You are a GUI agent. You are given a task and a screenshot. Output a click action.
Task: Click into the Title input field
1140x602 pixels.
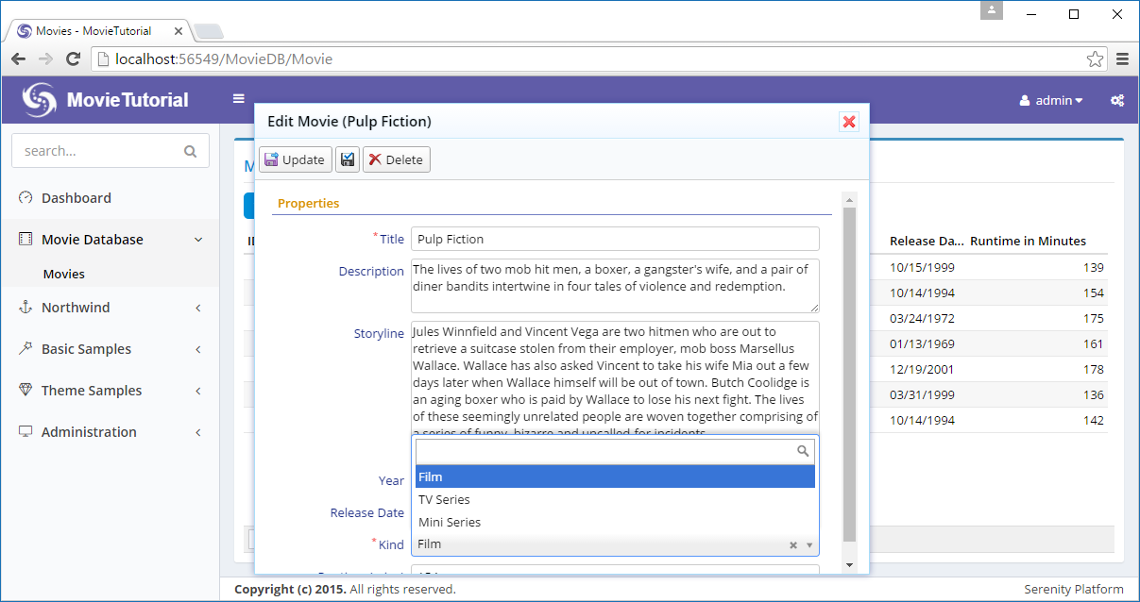pyautogui.click(x=615, y=239)
